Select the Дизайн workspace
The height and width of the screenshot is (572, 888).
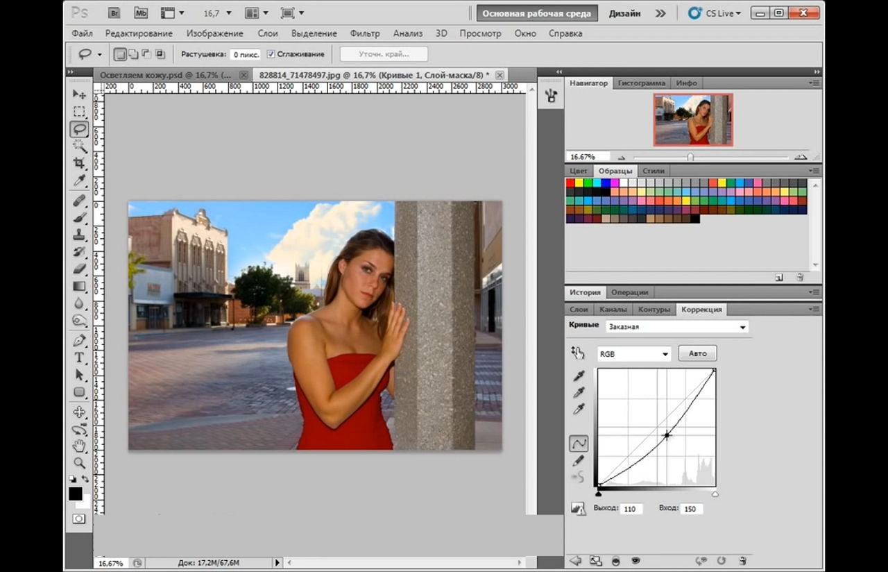[x=624, y=13]
